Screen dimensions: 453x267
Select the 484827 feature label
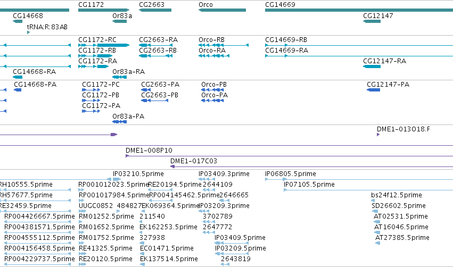[129, 206]
